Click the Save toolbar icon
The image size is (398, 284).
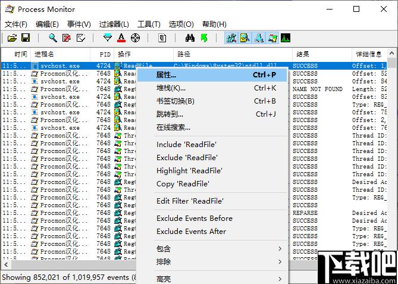(x=26, y=38)
